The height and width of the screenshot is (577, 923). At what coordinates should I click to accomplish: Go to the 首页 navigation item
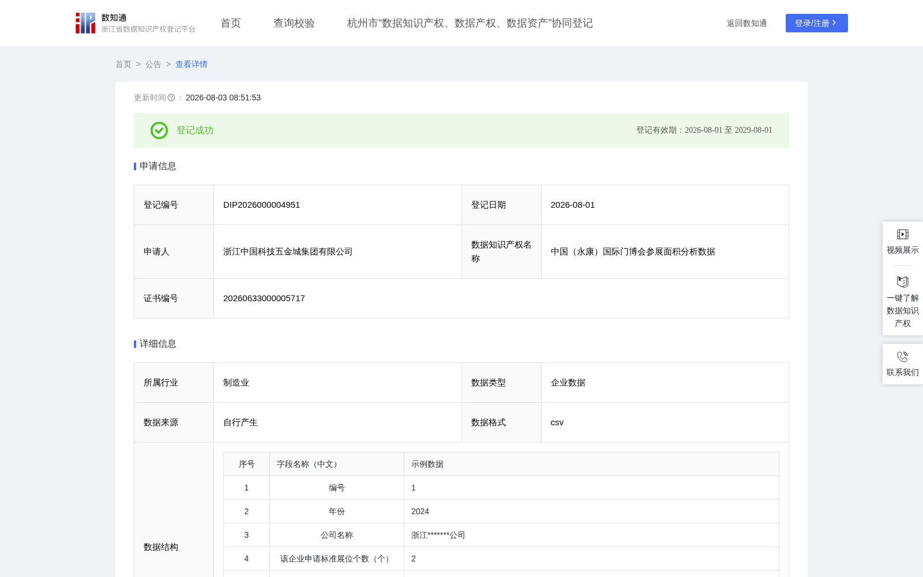tap(231, 23)
